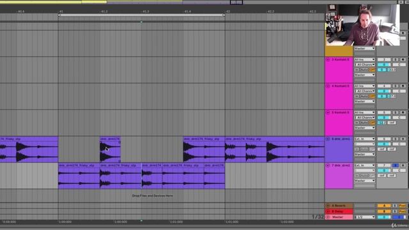This screenshot has width=409, height=230.
Task: Open Master output dropdown on 3 Kontakt
Action: pos(364,75)
